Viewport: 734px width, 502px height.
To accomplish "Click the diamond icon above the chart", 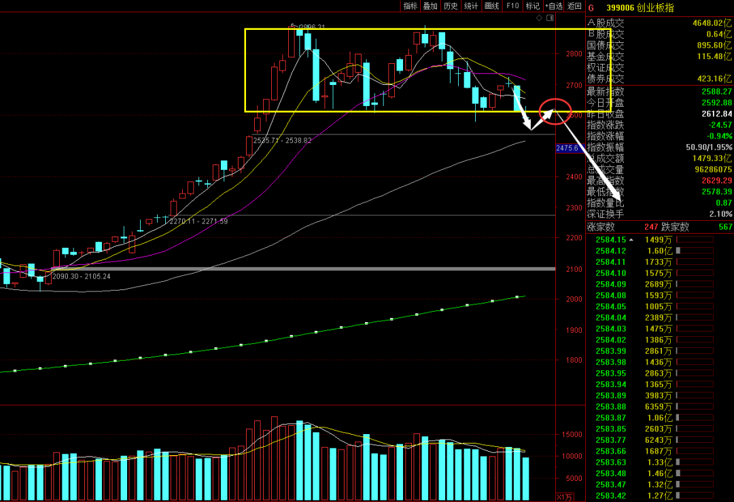I will tap(539, 18).
